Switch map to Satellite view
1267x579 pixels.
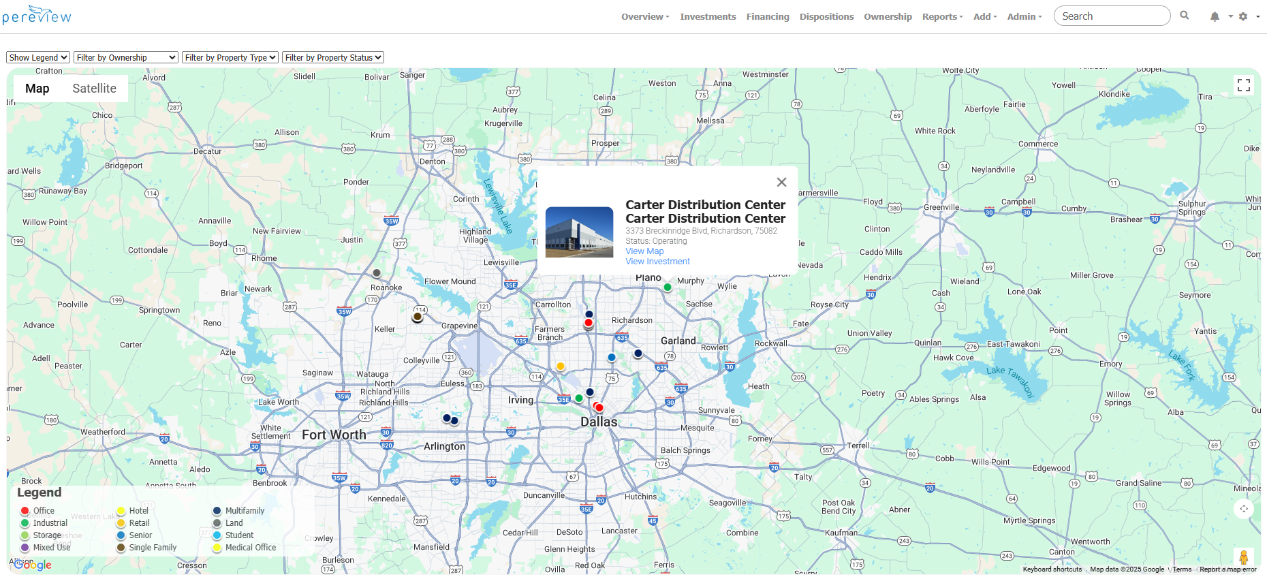(94, 89)
